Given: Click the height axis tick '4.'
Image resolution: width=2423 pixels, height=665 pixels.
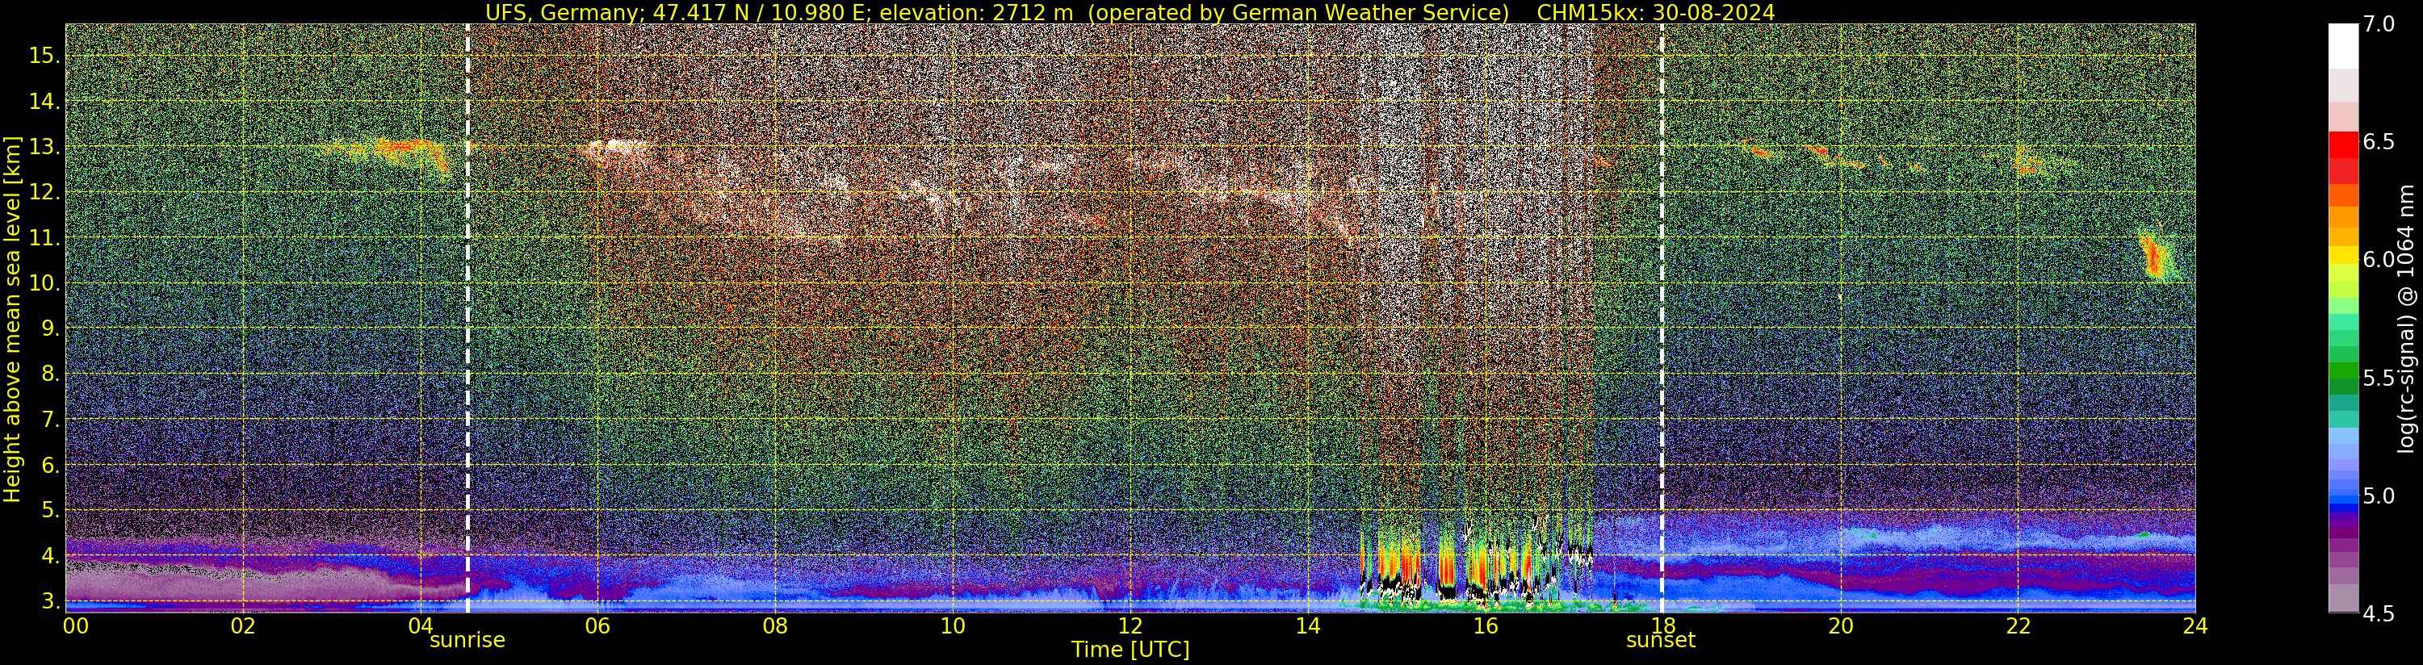Looking at the screenshot, I should tap(50, 556).
